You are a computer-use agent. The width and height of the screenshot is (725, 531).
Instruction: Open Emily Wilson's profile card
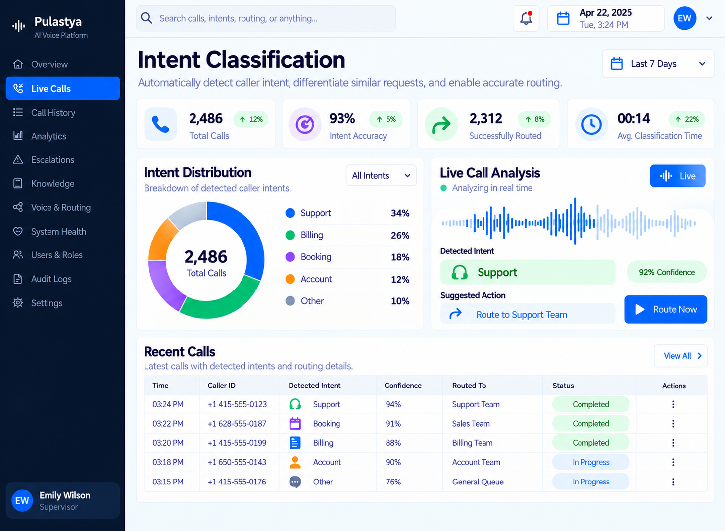[x=63, y=500]
